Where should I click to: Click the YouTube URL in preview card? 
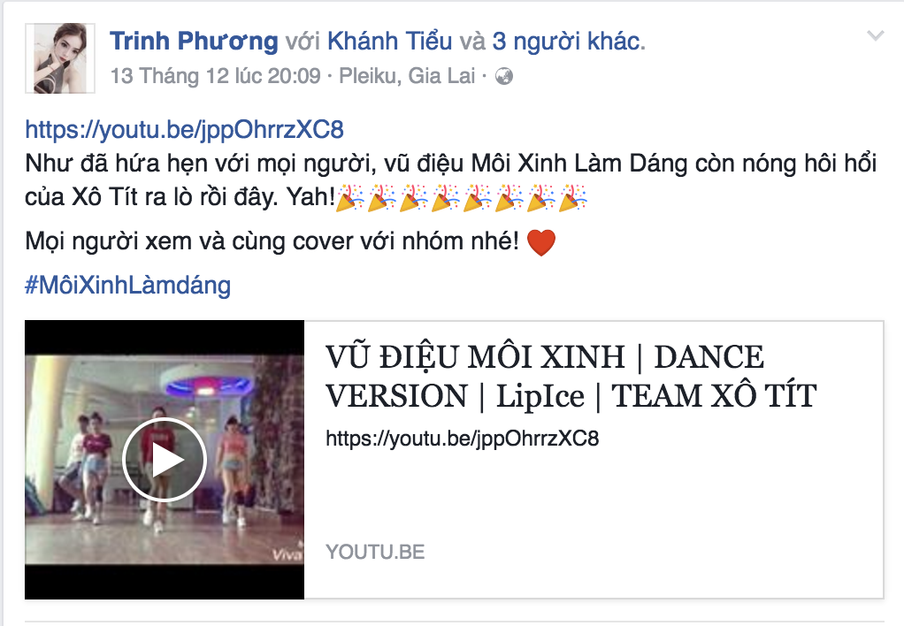pyautogui.click(x=463, y=439)
